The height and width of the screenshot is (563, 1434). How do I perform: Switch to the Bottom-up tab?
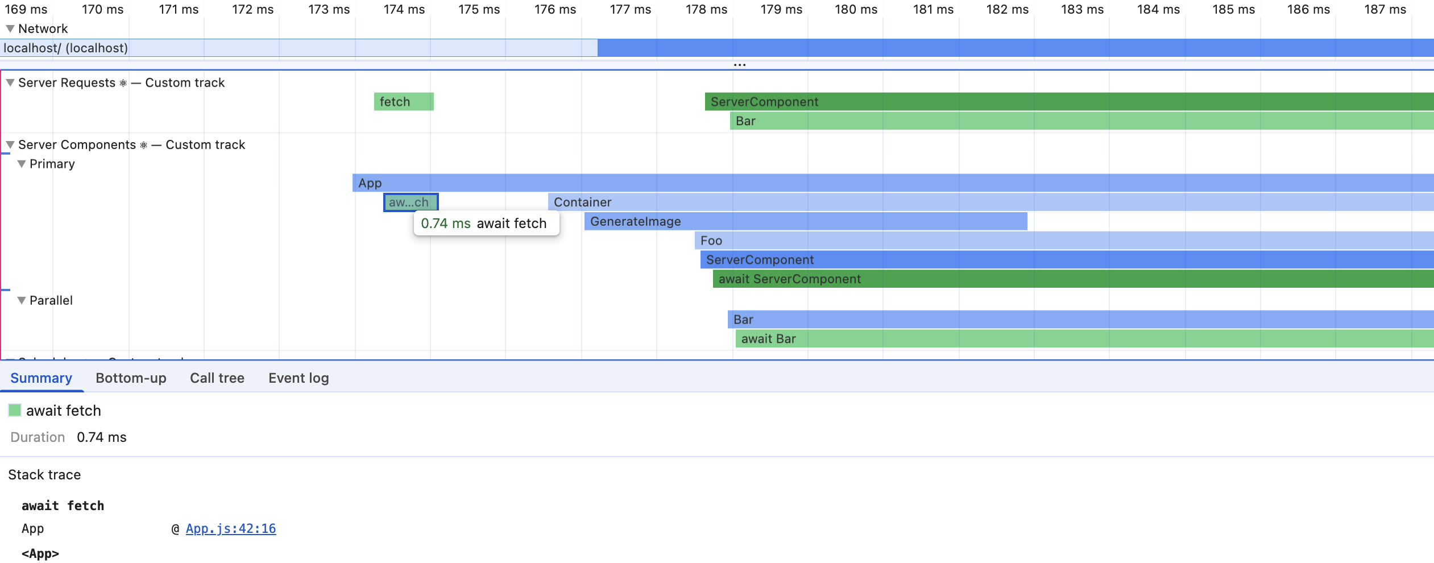click(x=131, y=378)
